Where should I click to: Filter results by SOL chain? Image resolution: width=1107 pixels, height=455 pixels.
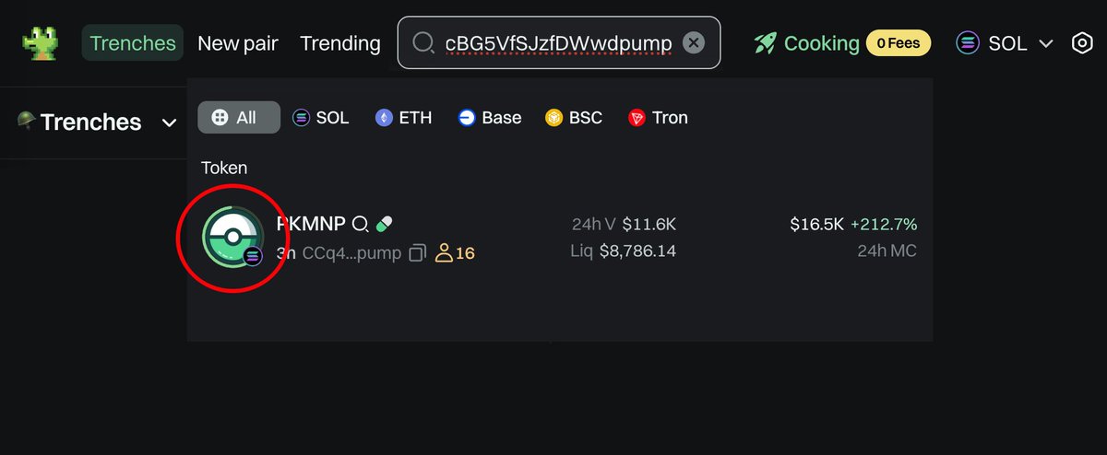[x=321, y=118]
